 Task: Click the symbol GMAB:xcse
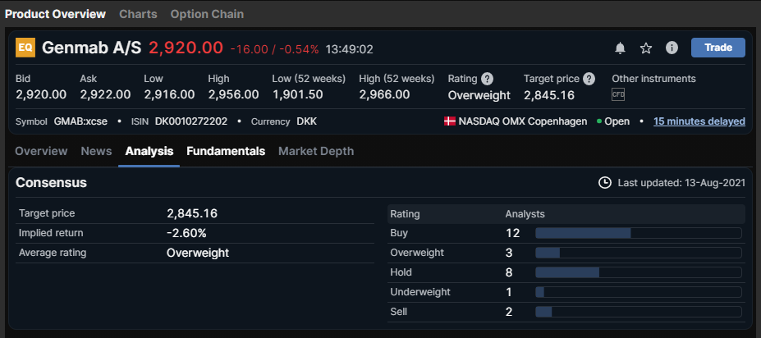[x=80, y=121]
